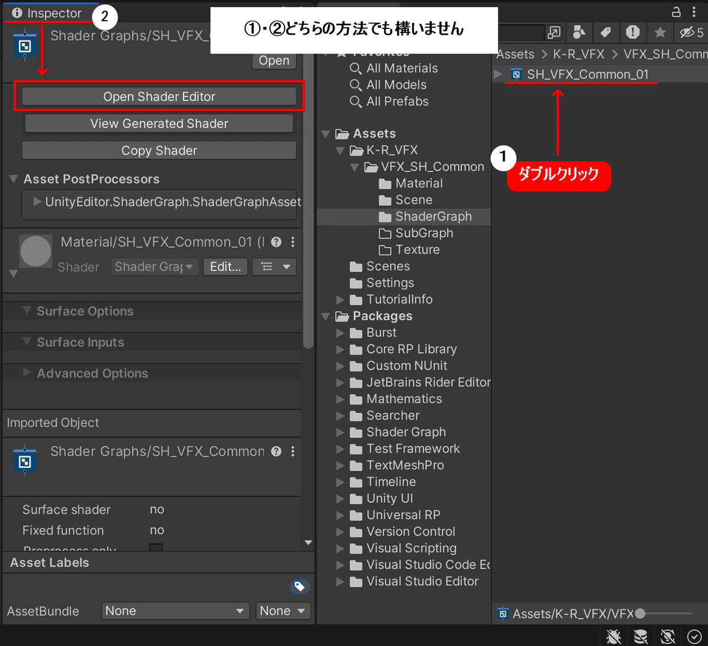Click the shader graph icon beside SH_VFX_Common_01
Image resolution: width=708 pixels, height=646 pixels.
pyautogui.click(x=516, y=74)
